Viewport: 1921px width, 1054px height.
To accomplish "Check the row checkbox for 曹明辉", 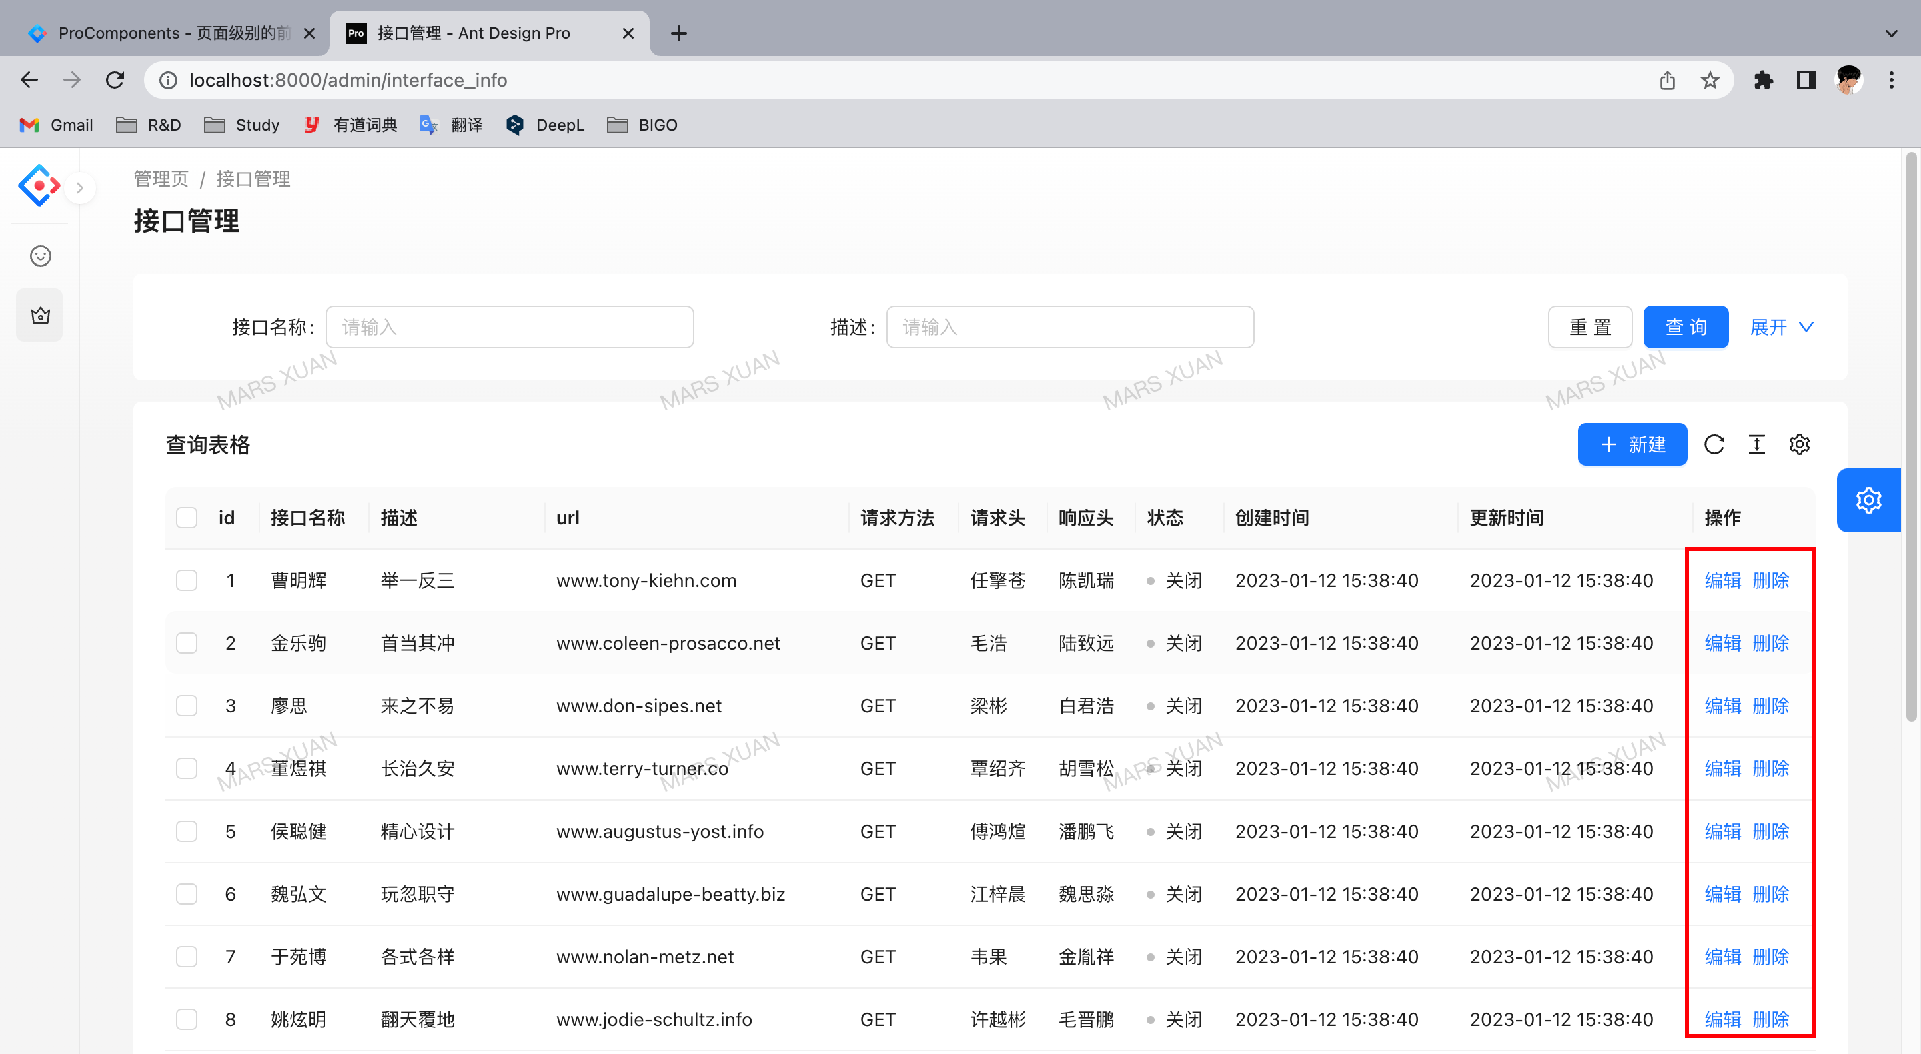I will click(187, 580).
